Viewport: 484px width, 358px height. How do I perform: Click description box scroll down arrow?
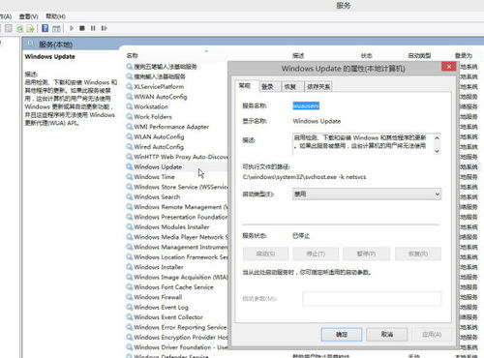(x=437, y=151)
